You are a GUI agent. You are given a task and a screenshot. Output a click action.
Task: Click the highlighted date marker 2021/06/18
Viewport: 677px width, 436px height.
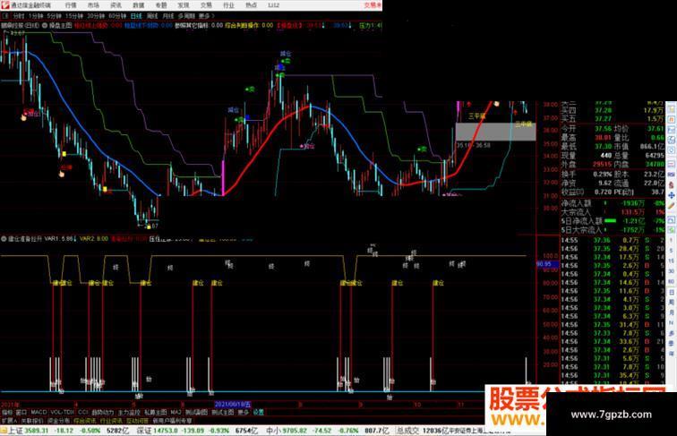(x=233, y=405)
